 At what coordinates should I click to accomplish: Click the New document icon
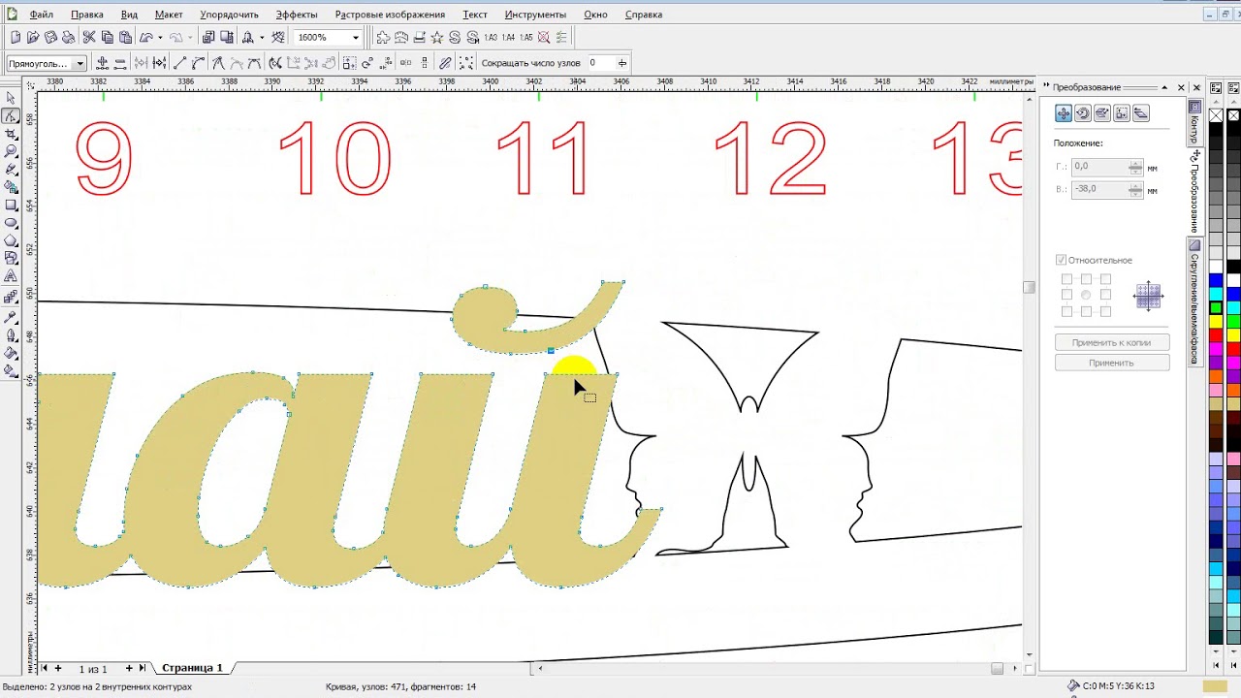coord(15,37)
